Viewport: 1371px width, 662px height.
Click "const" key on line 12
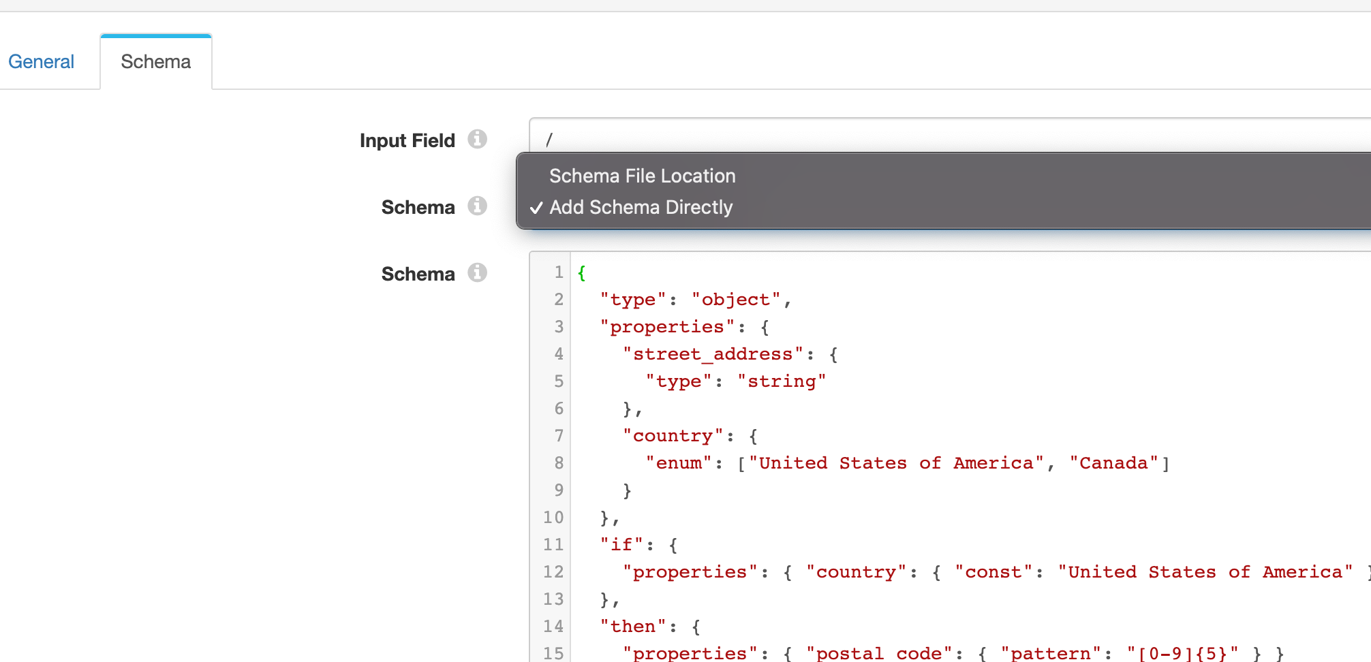(x=993, y=572)
